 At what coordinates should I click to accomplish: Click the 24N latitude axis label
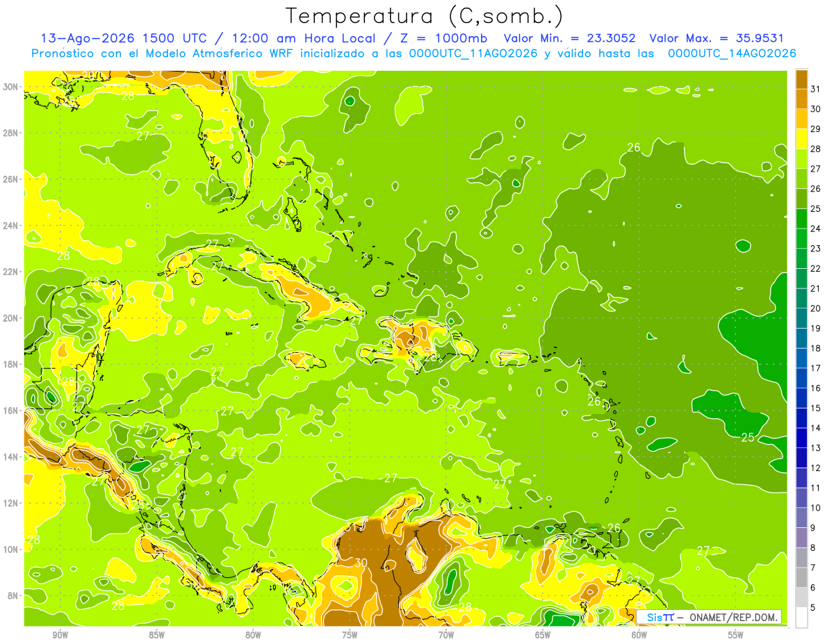pyautogui.click(x=11, y=225)
